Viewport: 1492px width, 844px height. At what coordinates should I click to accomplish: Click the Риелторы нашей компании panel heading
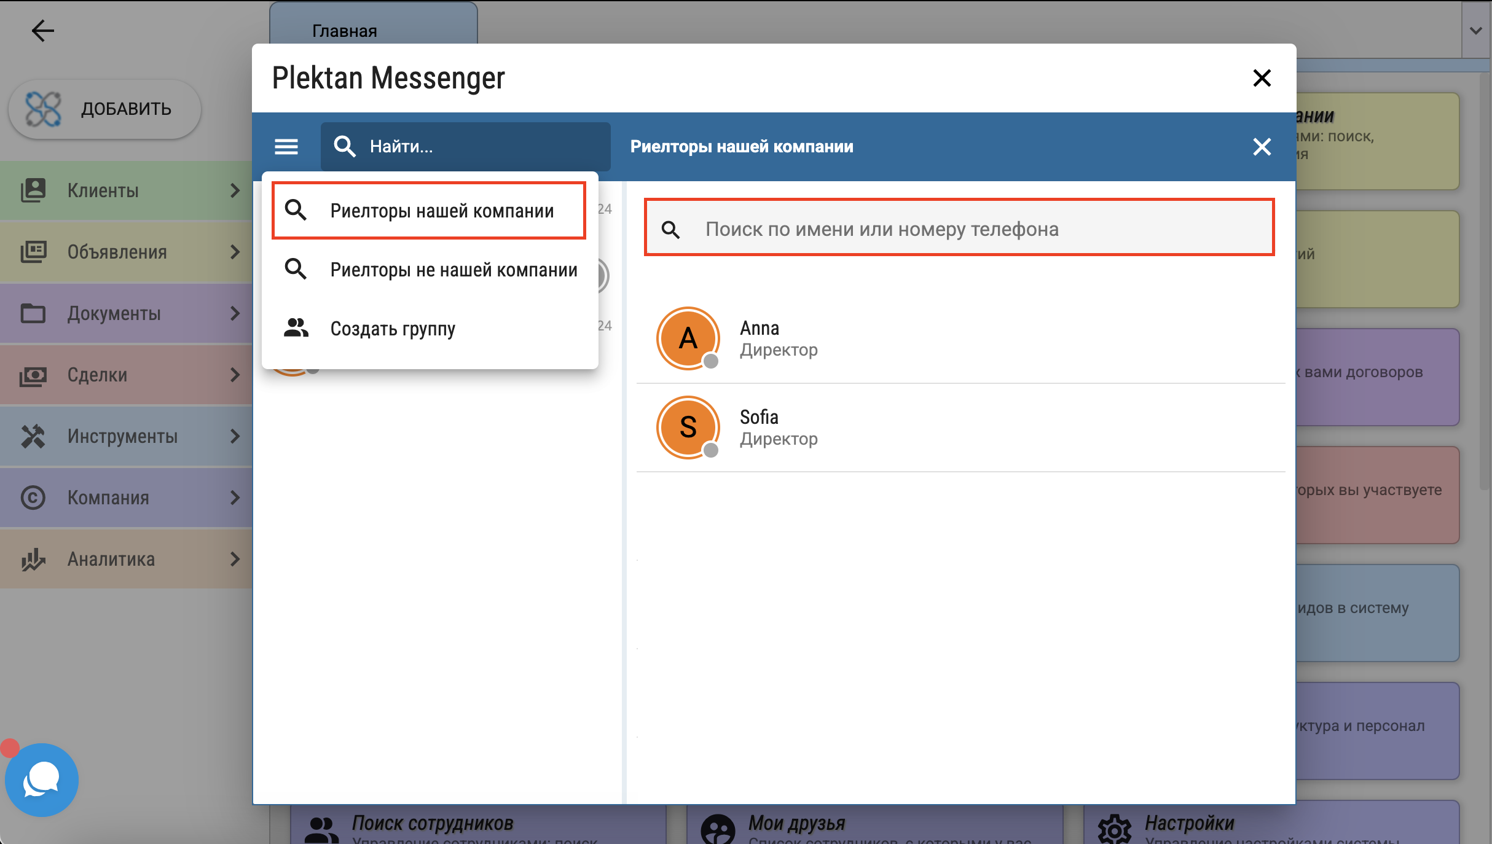[x=742, y=146]
